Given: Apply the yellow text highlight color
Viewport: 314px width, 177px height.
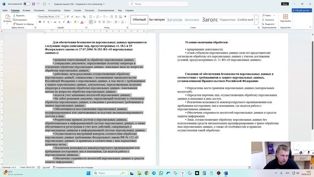Looking at the screenshot, I should coord(75,22).
